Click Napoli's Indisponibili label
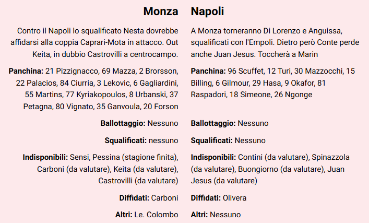 tap(213, 157)
